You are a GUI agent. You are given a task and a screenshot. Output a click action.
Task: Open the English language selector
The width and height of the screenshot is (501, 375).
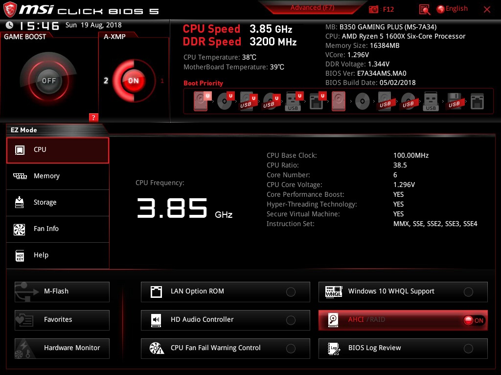coord(452,9)
